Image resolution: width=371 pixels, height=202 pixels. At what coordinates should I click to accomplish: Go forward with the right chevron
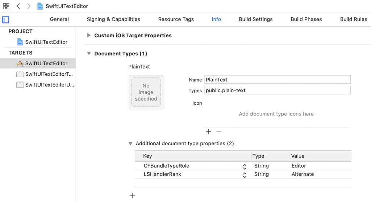click(29, 6)
